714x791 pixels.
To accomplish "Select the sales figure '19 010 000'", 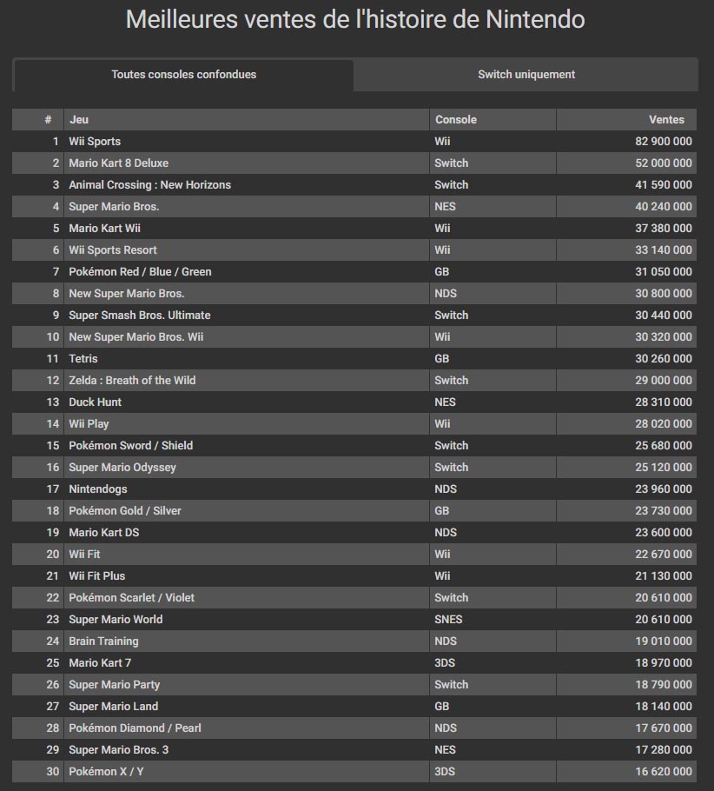I will (663, 640).
